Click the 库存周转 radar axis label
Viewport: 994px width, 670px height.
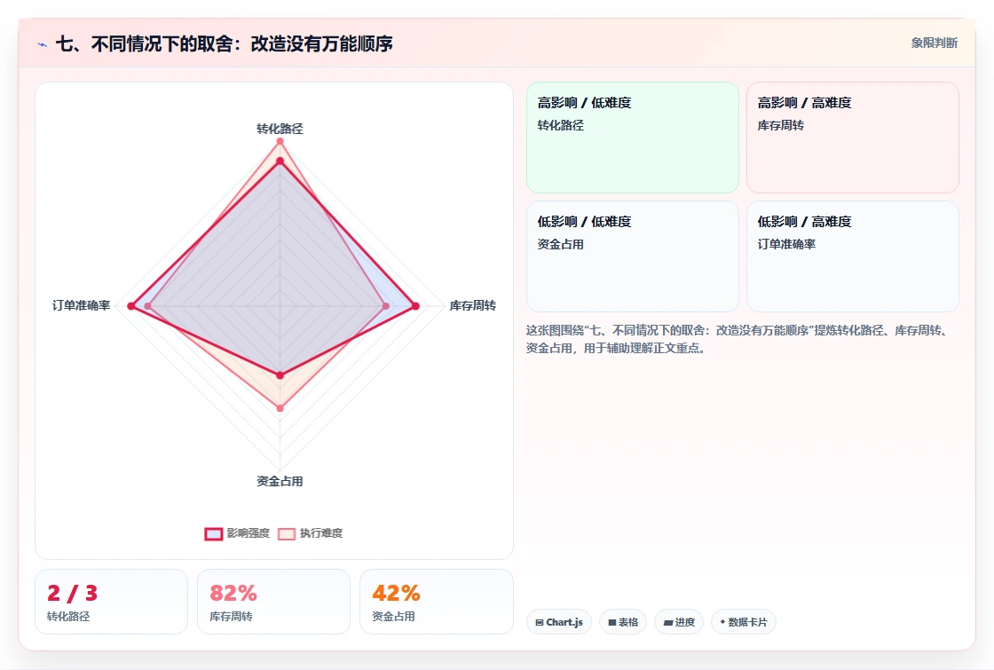[473, 305]
